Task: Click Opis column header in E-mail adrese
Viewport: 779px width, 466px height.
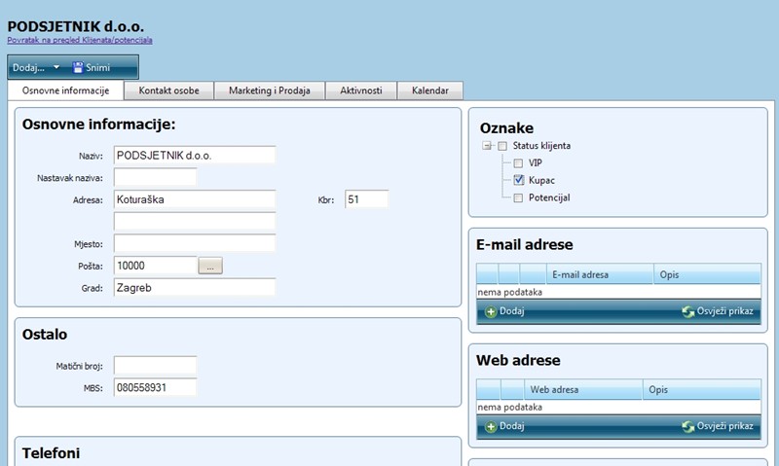Action: tap(707, 274)
